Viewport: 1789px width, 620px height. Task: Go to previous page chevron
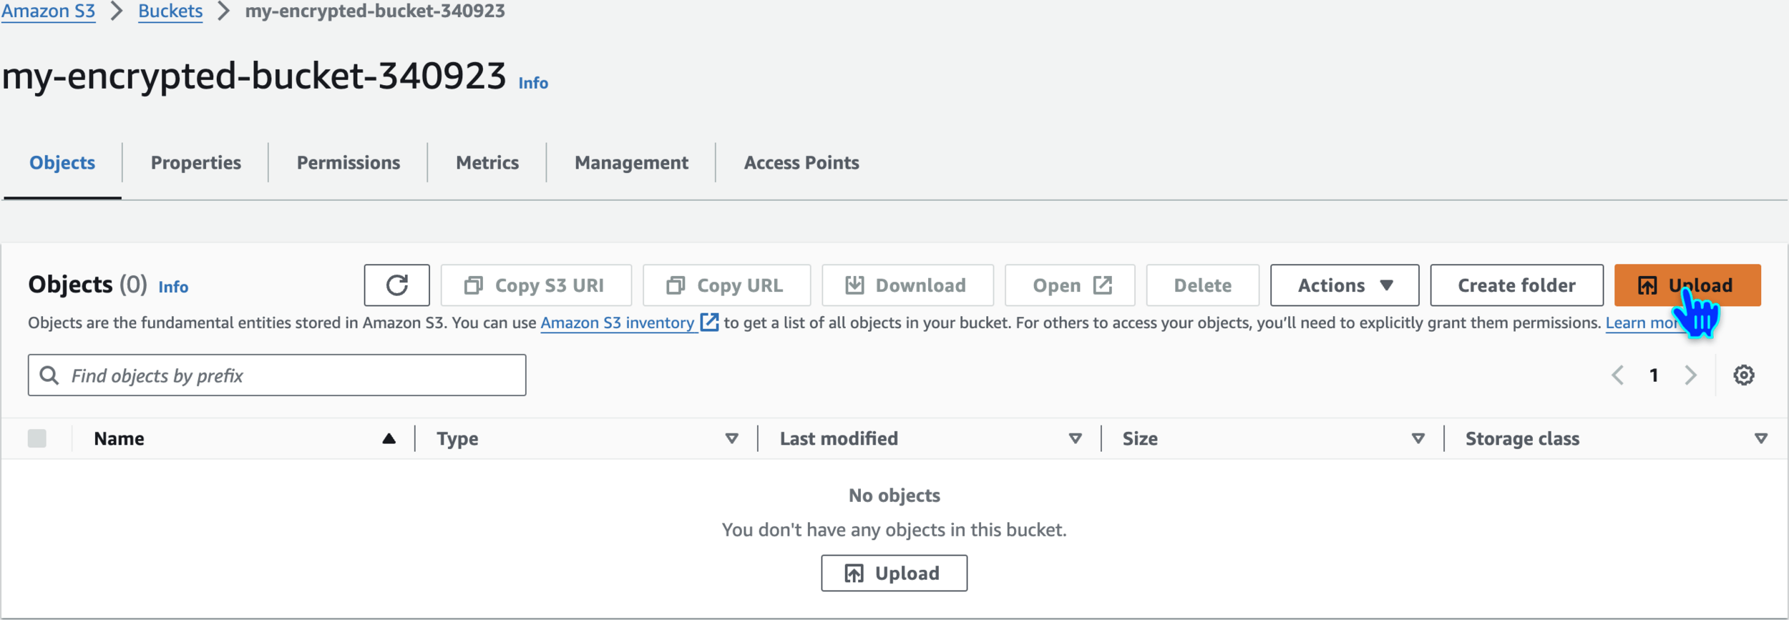pos(1617,375)
